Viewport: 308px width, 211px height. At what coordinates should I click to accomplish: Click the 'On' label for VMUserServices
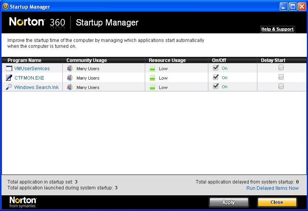click(x=224, y=68)
